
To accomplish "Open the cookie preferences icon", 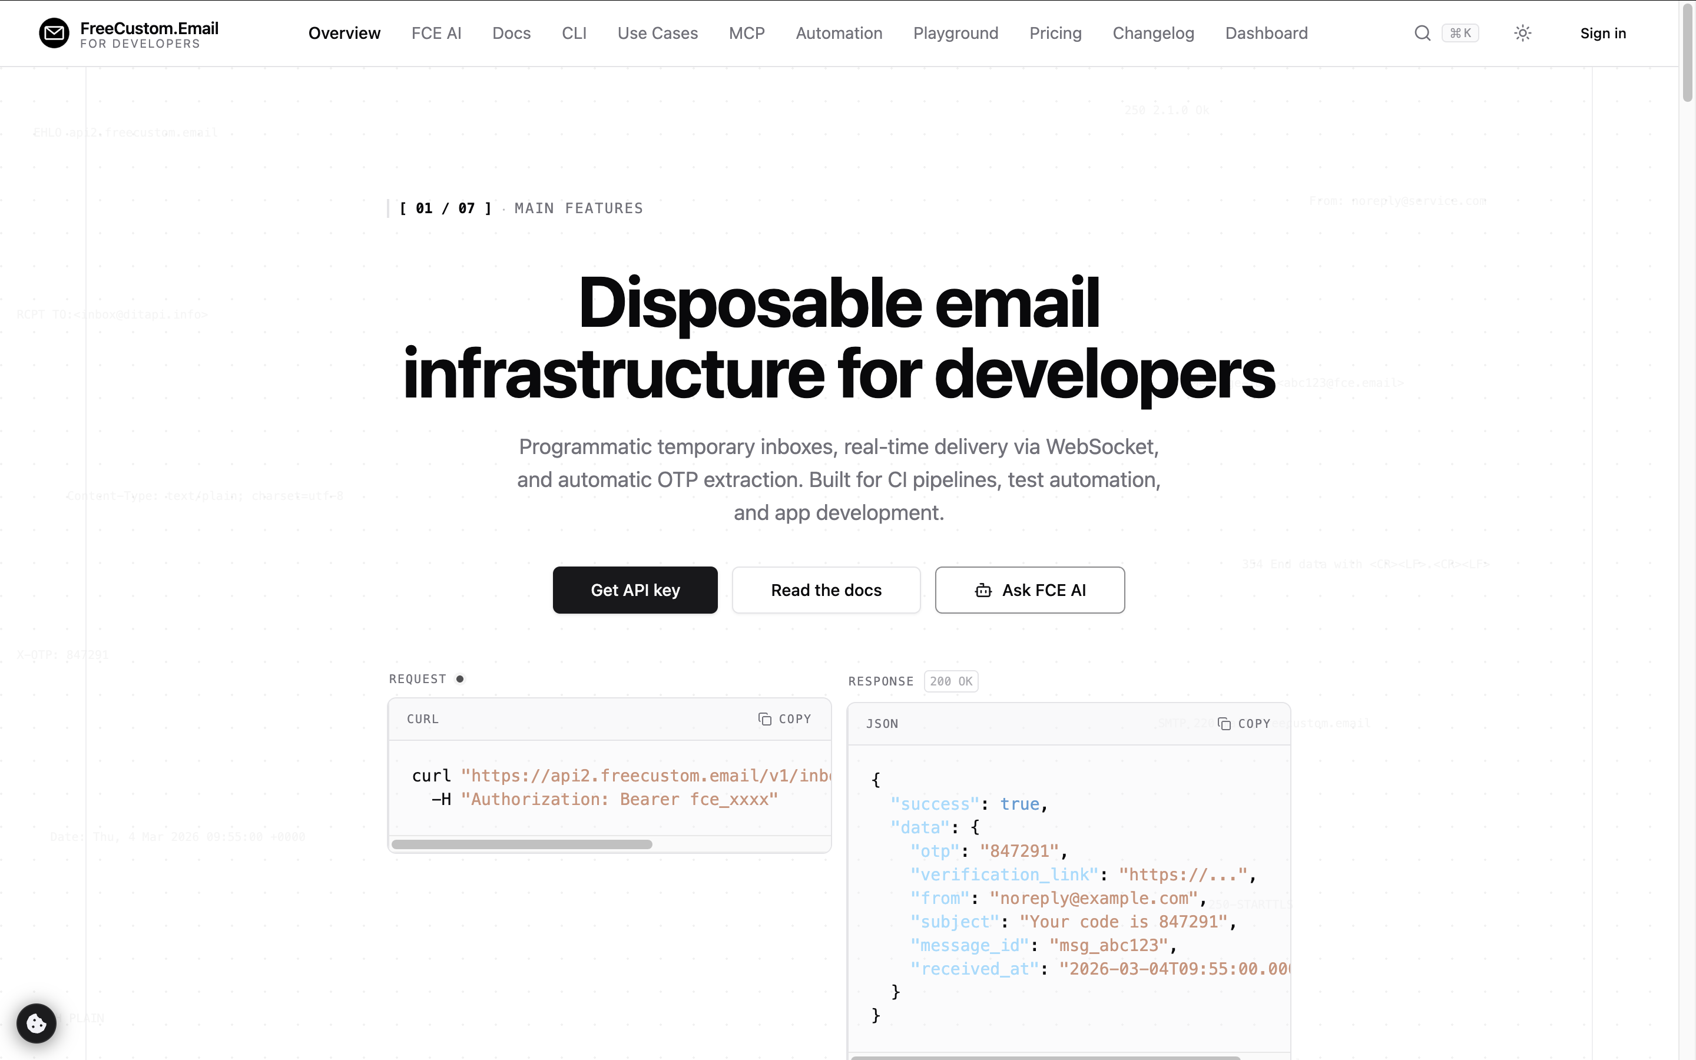I will [x=37, y=1023].
